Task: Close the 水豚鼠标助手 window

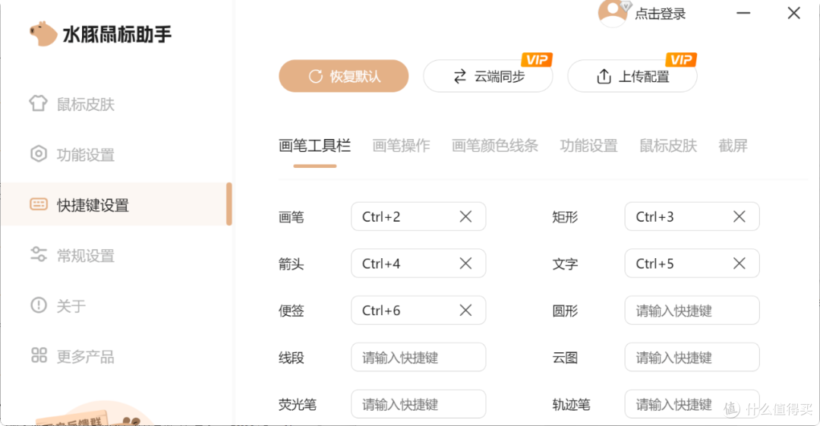Action: tap(794, 13)
